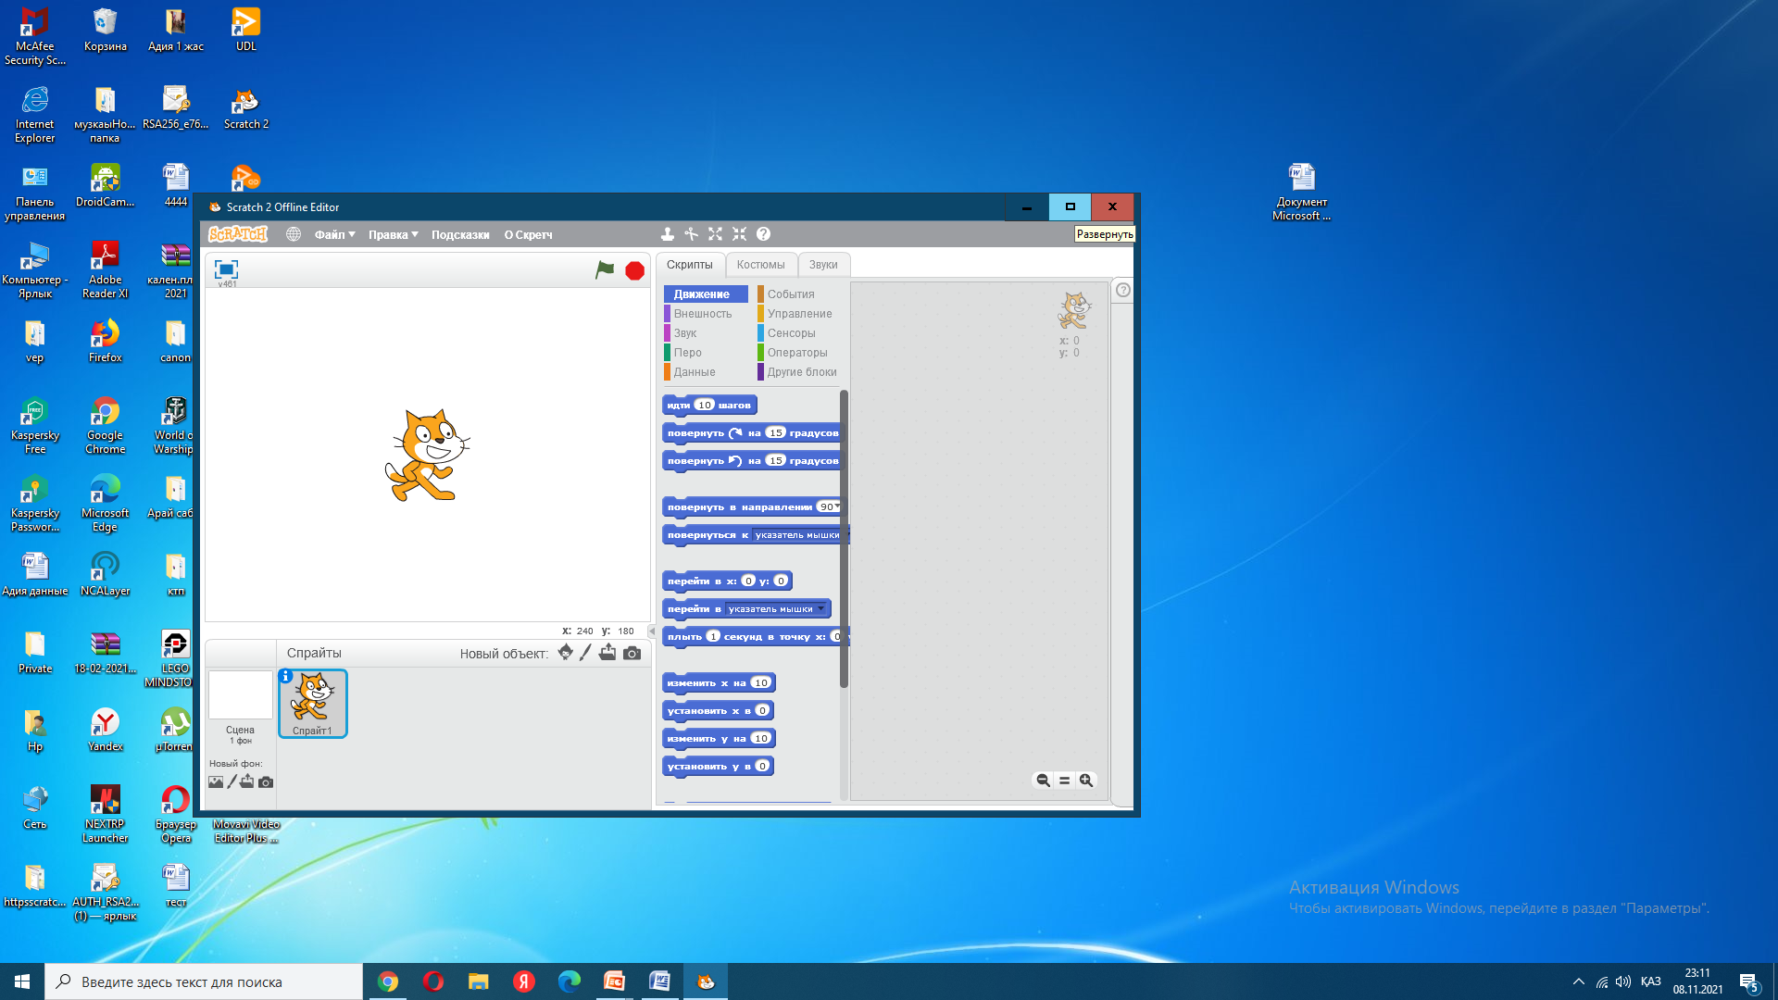Screen dimensions: 1778x1000
Task: Open the globe language selector
Action: point(294,234)
